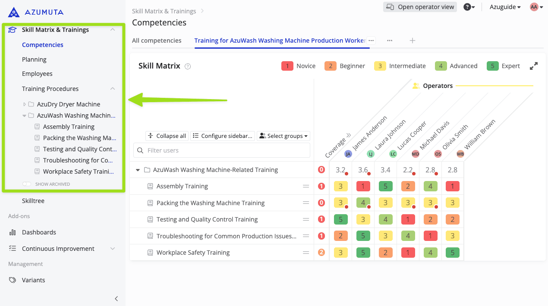
Task: Open the Dashboards sidebar item
Action: [x=39, y=232]
